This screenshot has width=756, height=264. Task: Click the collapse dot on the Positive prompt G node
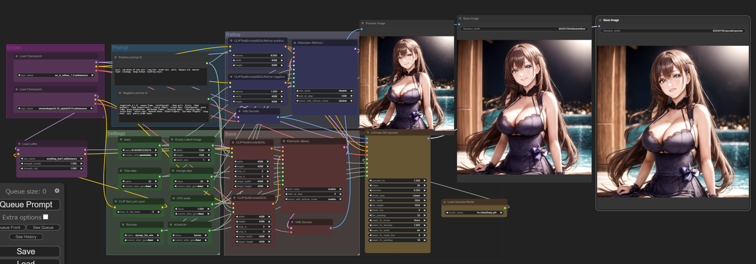point(115,57)
